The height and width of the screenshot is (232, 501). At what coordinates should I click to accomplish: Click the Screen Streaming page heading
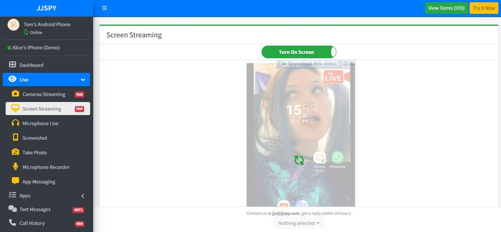pyautogui.click(x=134, y=35)
